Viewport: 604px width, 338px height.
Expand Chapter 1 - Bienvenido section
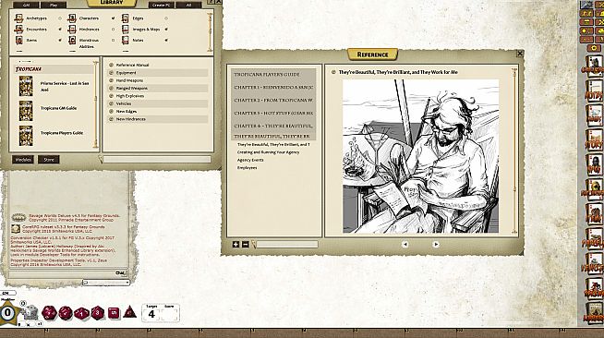(x=273, y=88)
